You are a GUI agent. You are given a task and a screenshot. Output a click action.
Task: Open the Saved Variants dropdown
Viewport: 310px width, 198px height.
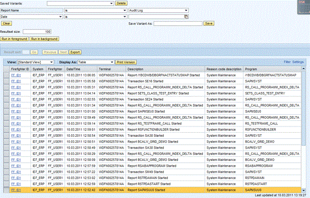point(80,4)
